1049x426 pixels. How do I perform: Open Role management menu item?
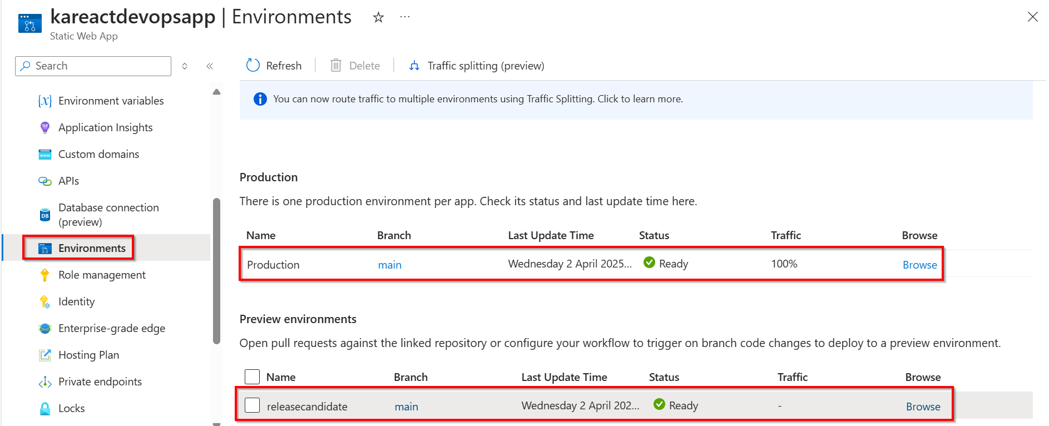pyautogui.click(x=102, y=275)
